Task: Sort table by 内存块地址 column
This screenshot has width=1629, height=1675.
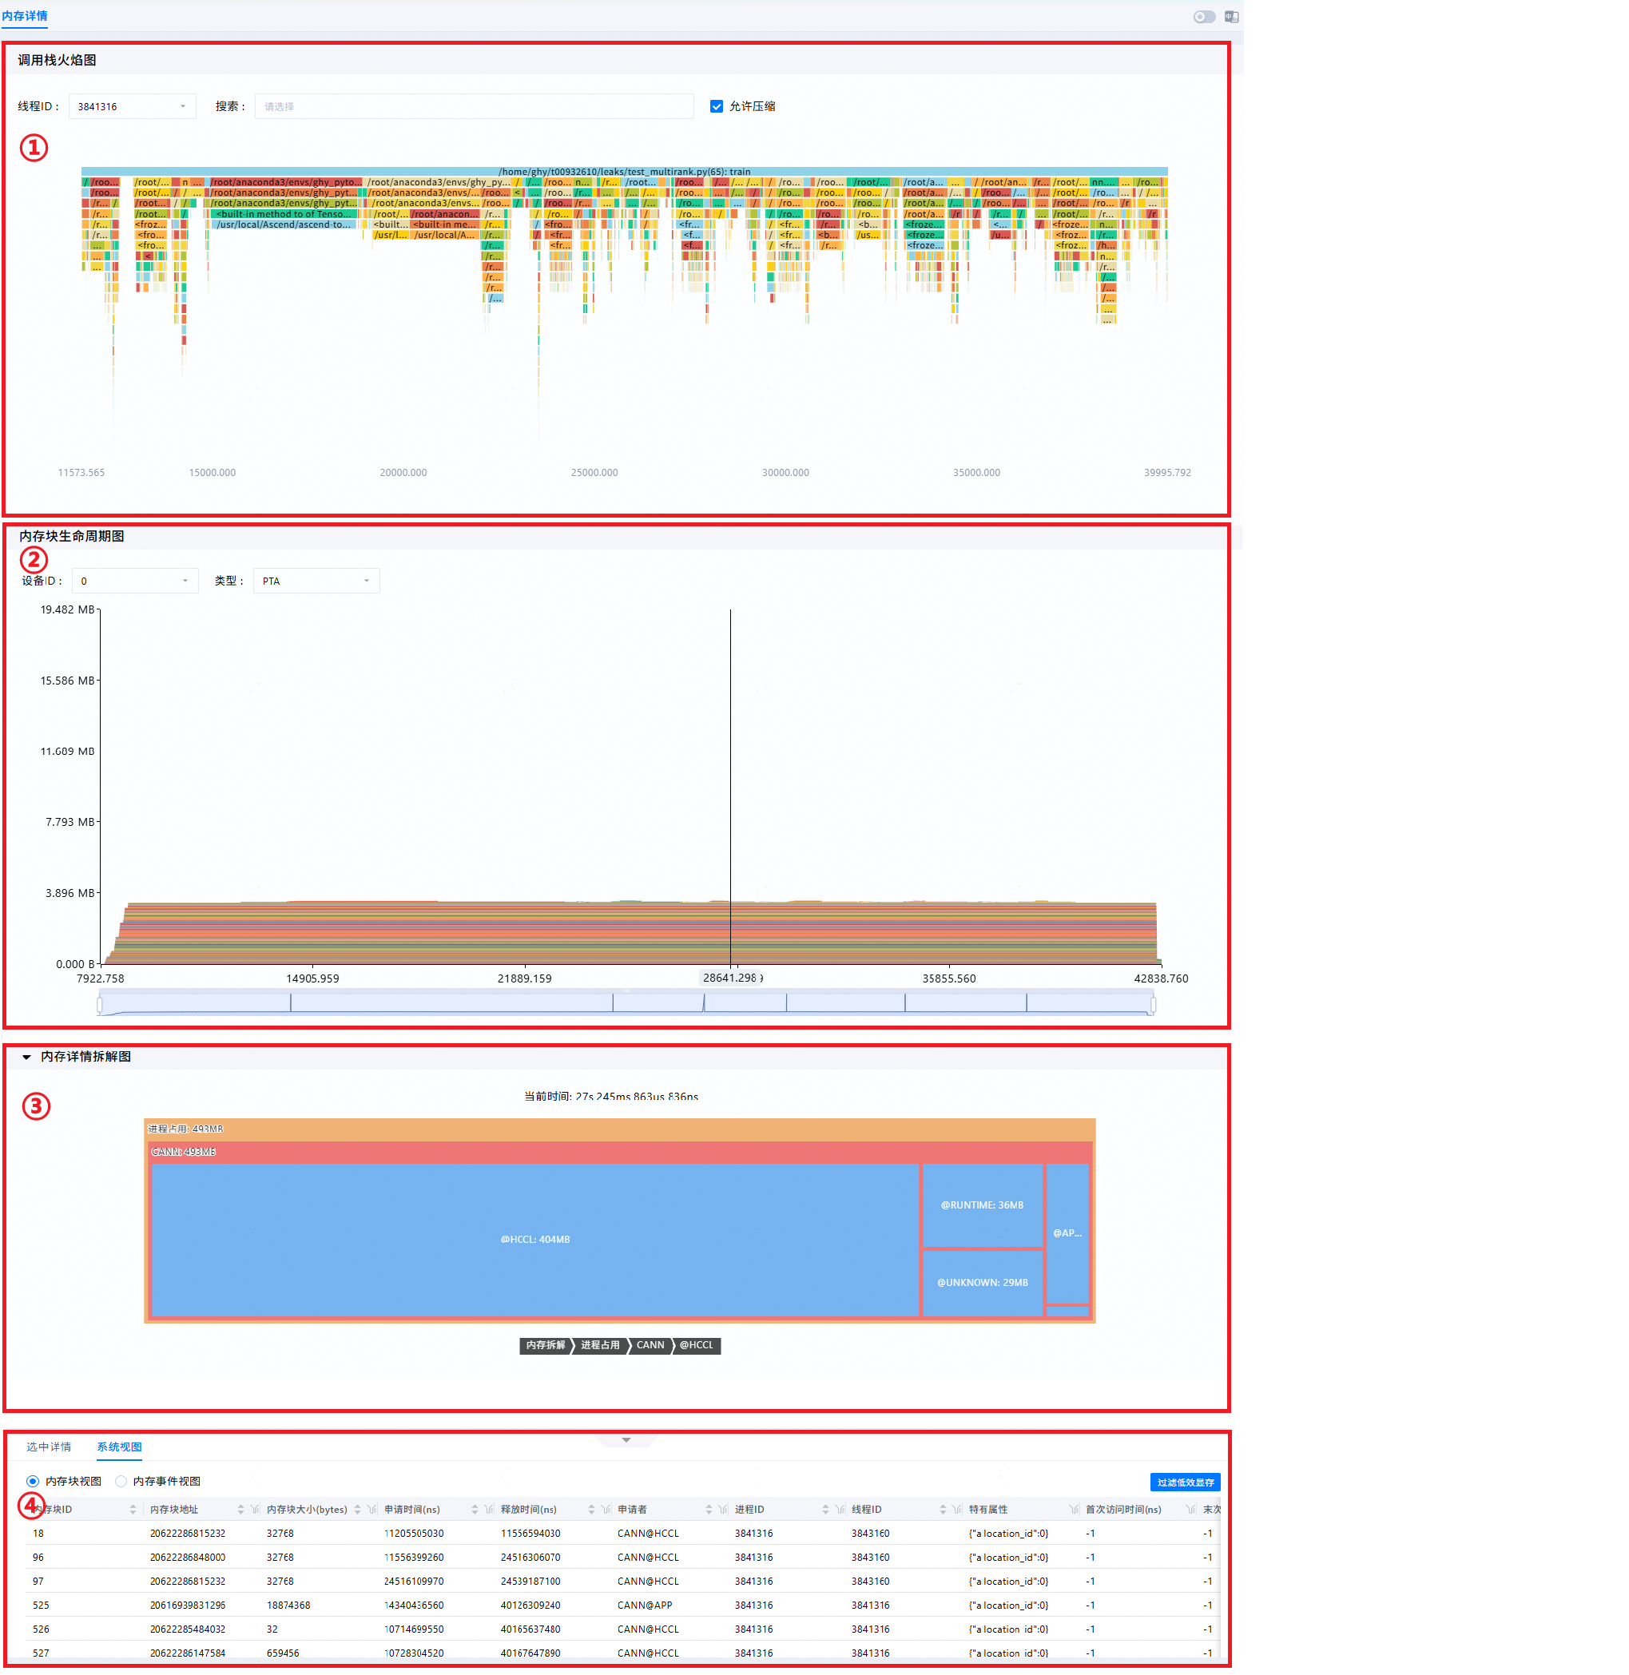Action: (240, 1509)
